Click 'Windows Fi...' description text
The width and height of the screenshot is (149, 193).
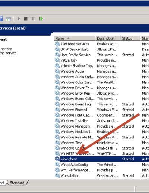tap(108, 110)
